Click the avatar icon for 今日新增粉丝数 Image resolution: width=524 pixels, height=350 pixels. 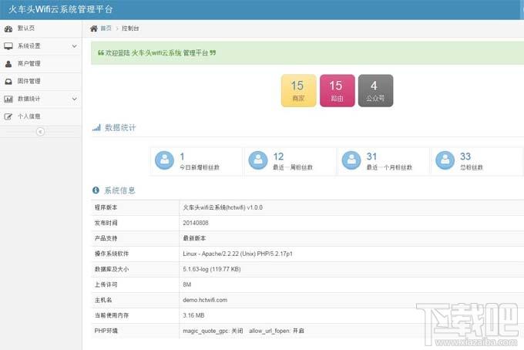click(x=164, y=160)
